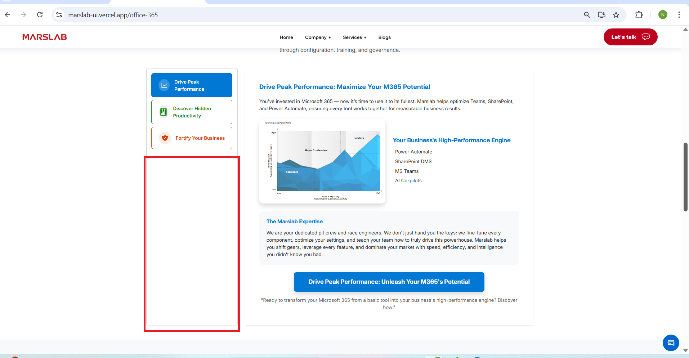Open the Blogs menu item
Image resolution: width=689 pixels, height=358 pixels.
coord(384,37)
